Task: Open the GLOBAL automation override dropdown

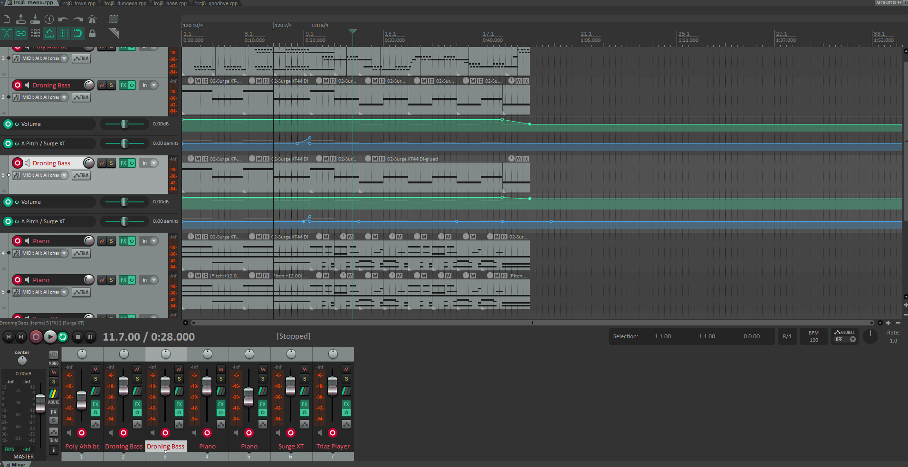Action: pyautogui.click(x=852, y=339)
